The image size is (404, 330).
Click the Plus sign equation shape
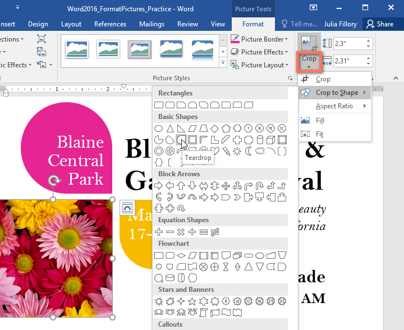point(159,232)
